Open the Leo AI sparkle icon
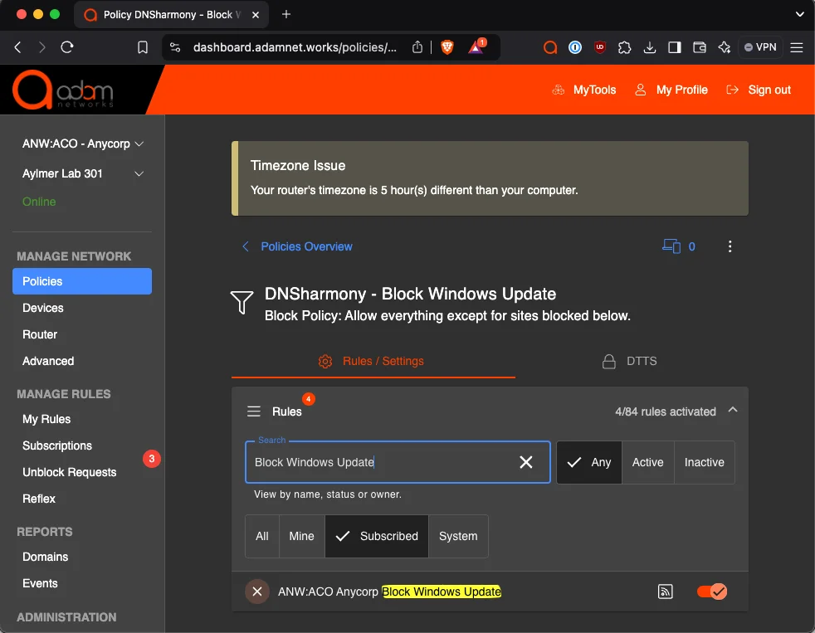815x633 pixels. point(724,47)
